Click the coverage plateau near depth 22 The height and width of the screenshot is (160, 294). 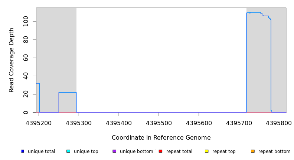67,93
